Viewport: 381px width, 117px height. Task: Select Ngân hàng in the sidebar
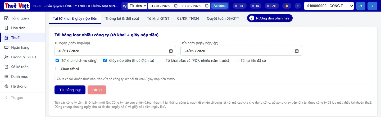click(x=22, y=47)
